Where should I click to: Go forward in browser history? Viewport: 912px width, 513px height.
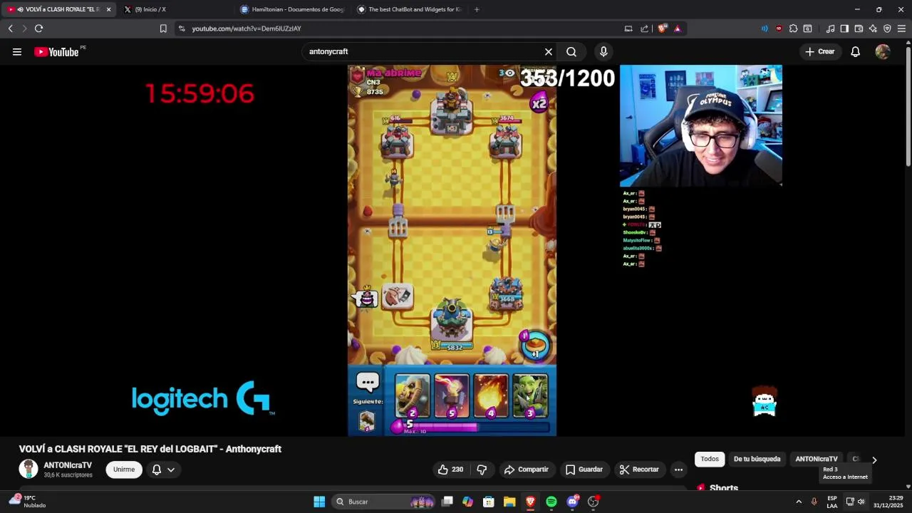tap(24, 28)
